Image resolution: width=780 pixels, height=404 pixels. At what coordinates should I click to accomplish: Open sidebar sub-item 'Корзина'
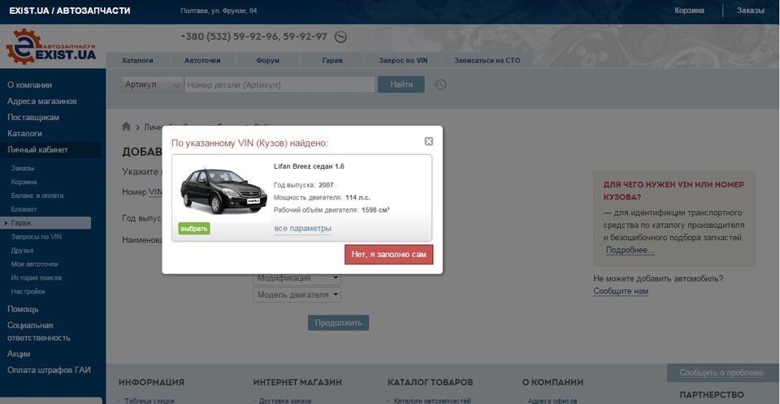click(x=24, y=182)
